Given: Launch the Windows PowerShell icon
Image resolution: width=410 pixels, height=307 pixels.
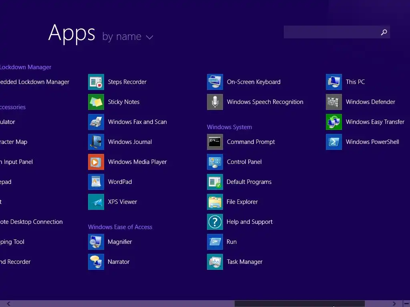Looking at the screenshot, I should pos(334,142).
